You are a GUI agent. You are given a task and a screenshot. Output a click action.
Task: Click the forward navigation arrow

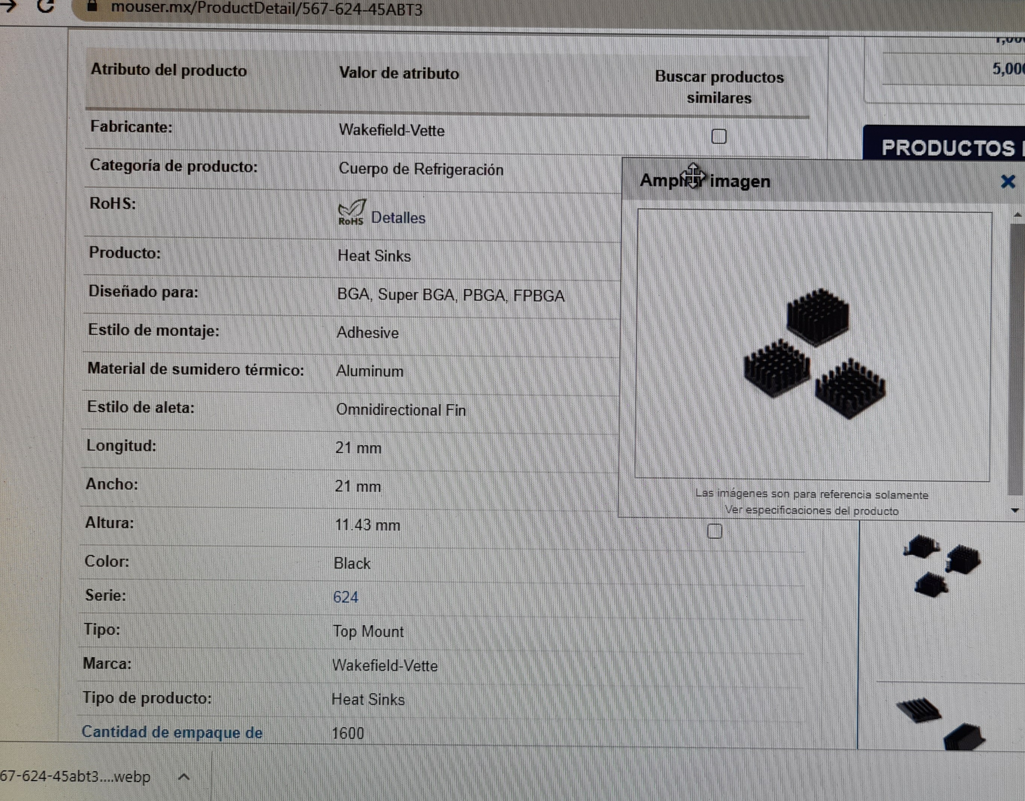[x=8, y=6]
